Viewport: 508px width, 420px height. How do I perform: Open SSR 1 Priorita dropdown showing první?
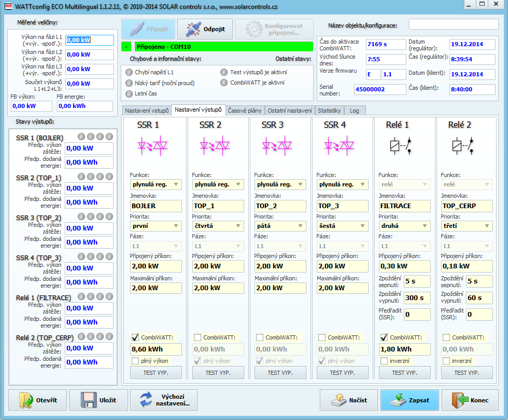tap(156, 226)
